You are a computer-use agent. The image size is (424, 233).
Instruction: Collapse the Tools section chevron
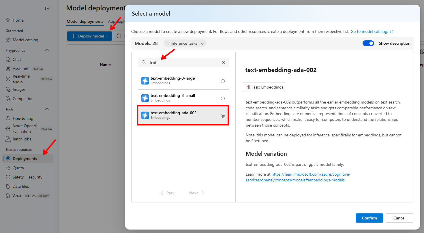47,109
